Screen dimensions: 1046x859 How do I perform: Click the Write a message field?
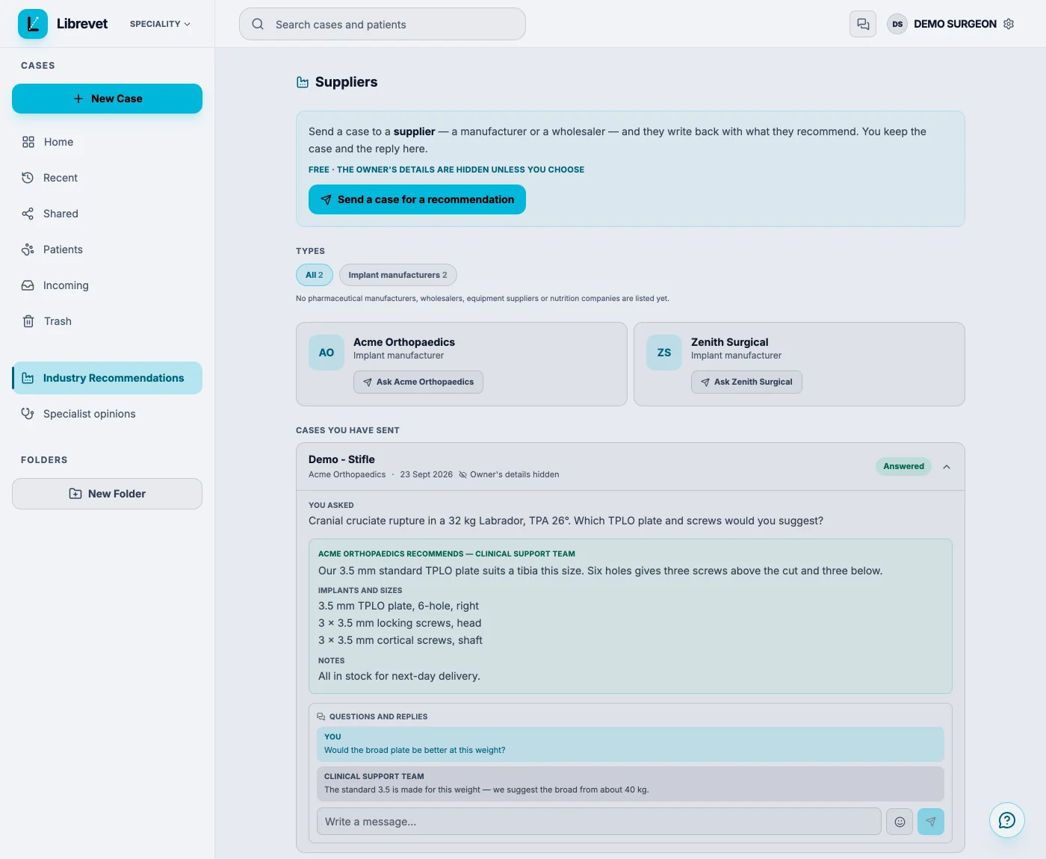598,822
